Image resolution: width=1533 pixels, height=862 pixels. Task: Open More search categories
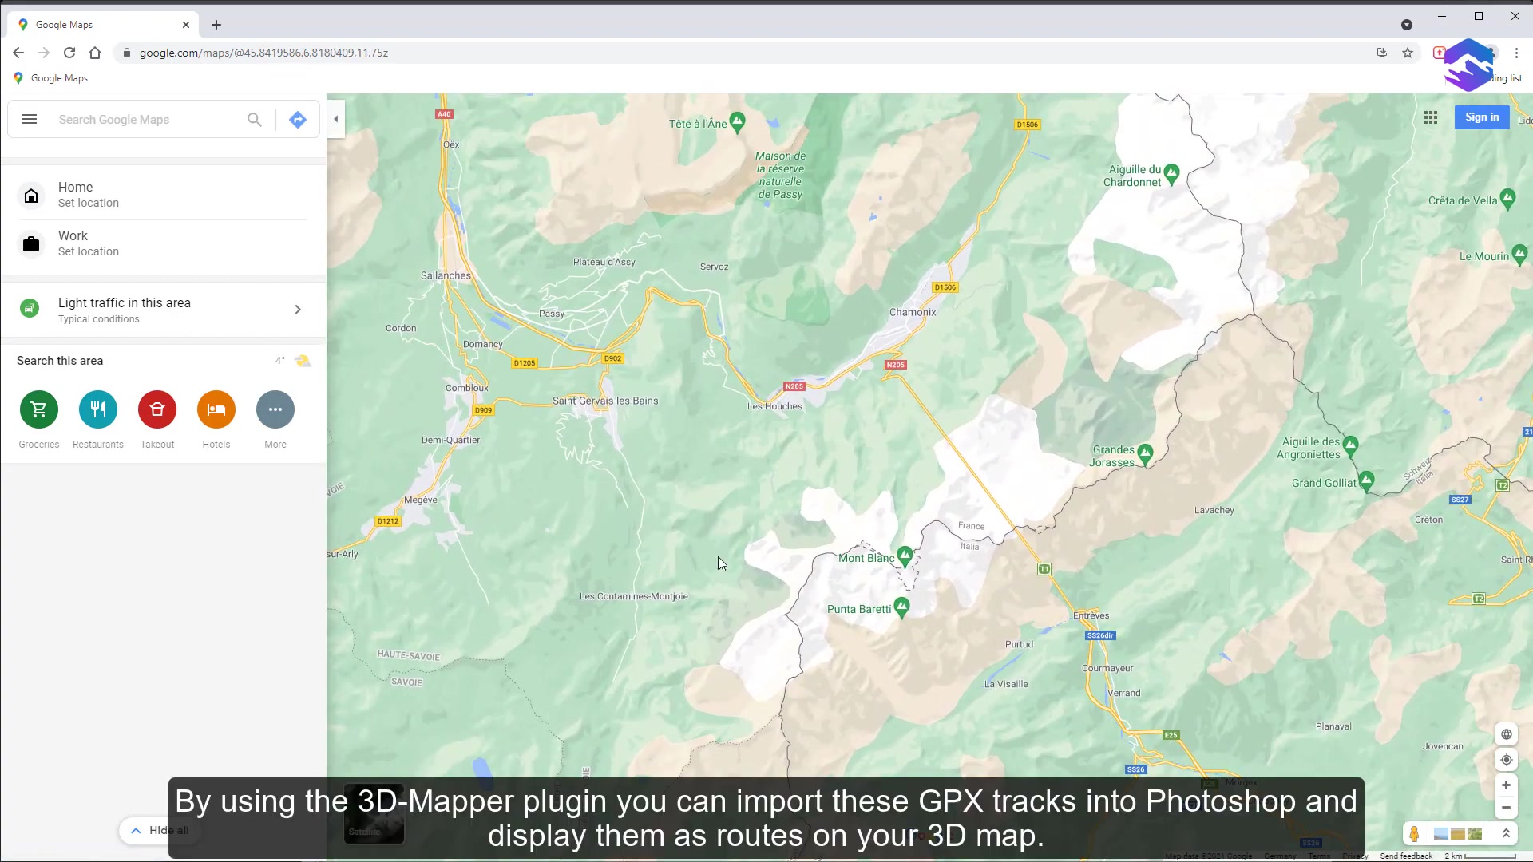click(x=275, y=409)
